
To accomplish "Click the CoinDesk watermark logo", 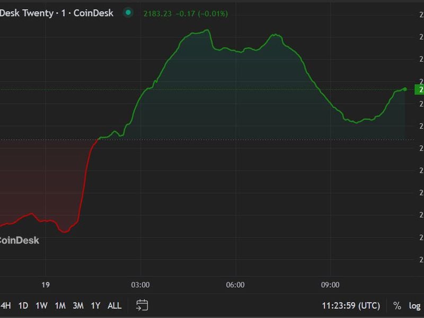I will pos(19,241).
